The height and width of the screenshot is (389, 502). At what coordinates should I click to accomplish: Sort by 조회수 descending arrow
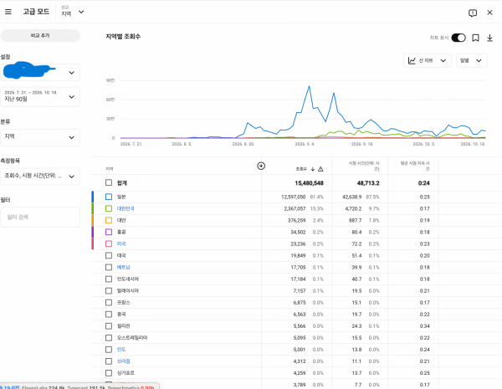click(313, 169)
